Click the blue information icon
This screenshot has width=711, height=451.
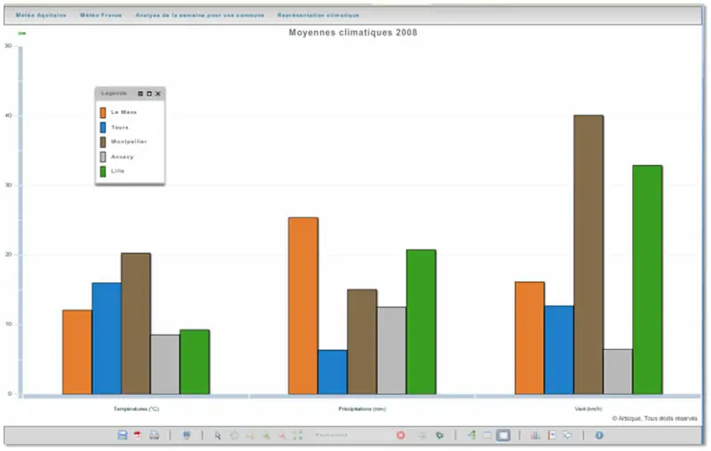[599, 435]
